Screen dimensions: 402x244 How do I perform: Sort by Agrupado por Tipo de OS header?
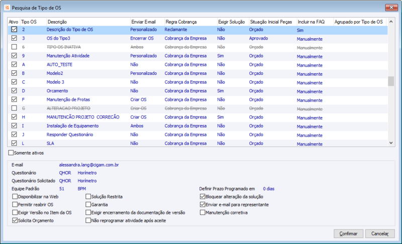pos(359,22)
